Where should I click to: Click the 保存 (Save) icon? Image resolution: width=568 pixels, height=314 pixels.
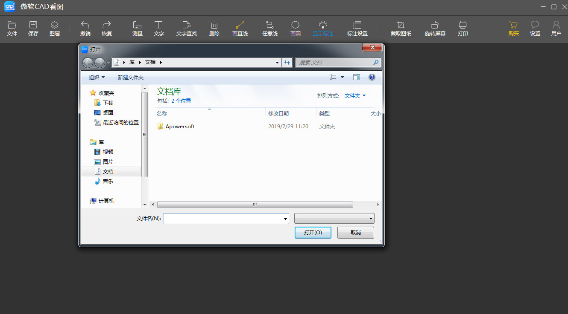(33, 29)
